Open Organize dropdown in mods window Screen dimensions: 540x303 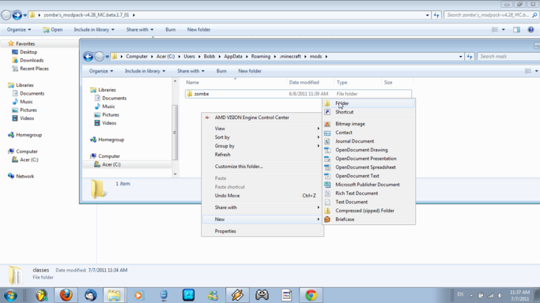click(x=101, y=71)
